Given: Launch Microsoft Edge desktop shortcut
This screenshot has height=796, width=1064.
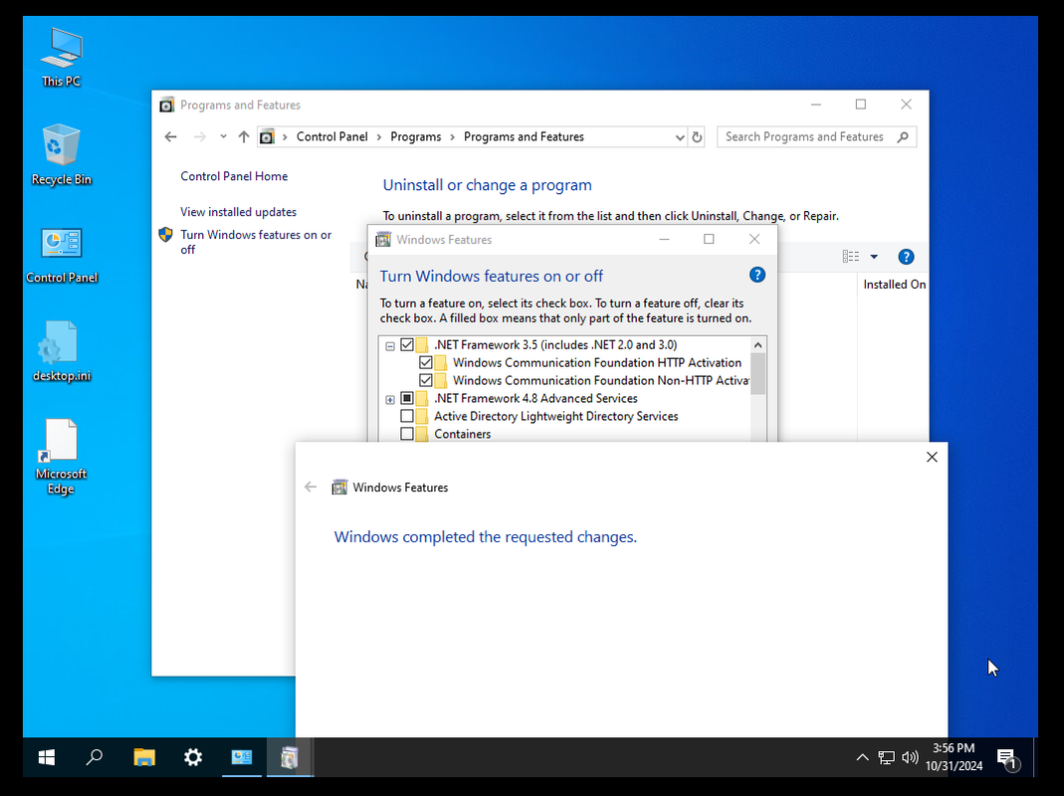Looking at the screenshot, I should pos(61,456).
